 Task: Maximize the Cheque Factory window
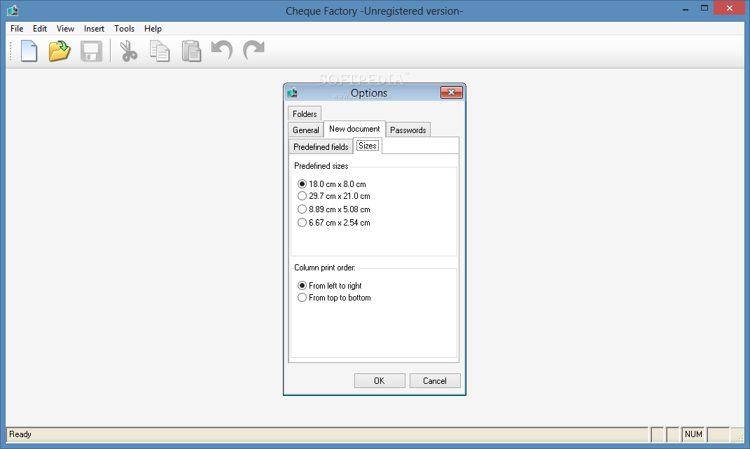[x=704, y=8]
